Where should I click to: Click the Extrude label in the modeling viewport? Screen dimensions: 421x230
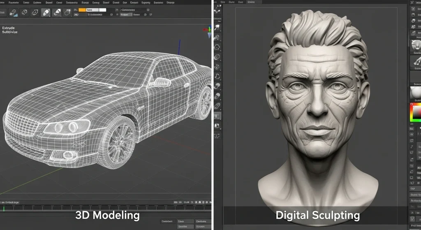(8, 28)
